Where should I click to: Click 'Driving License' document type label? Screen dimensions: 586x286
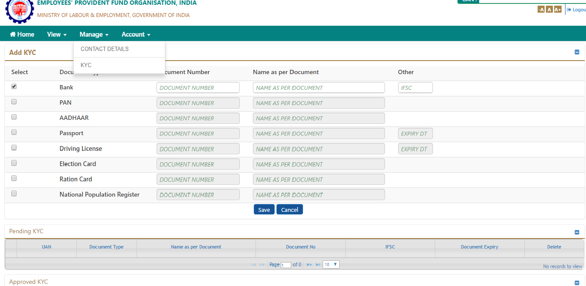[81, 149]
